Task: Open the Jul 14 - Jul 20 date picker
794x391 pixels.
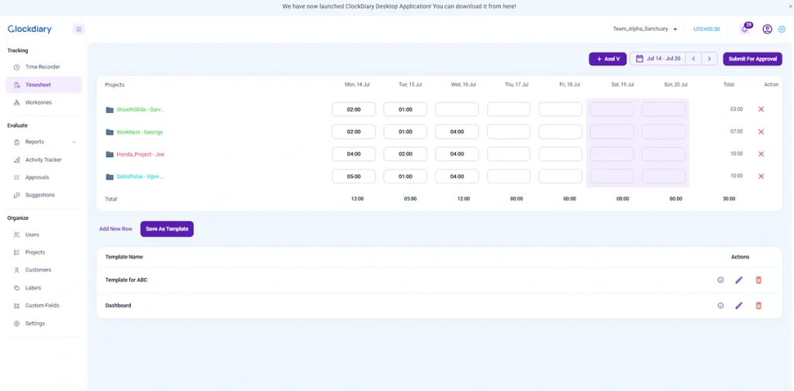Action: [658, 59]
